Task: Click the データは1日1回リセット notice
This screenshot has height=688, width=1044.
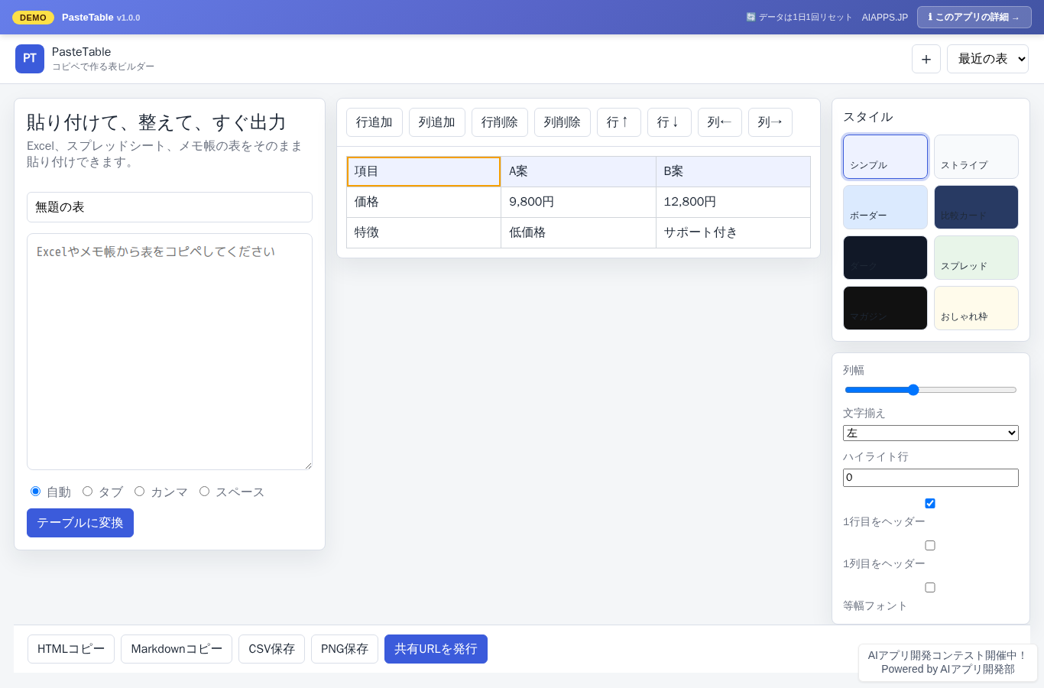Action: tap(799, 17)
